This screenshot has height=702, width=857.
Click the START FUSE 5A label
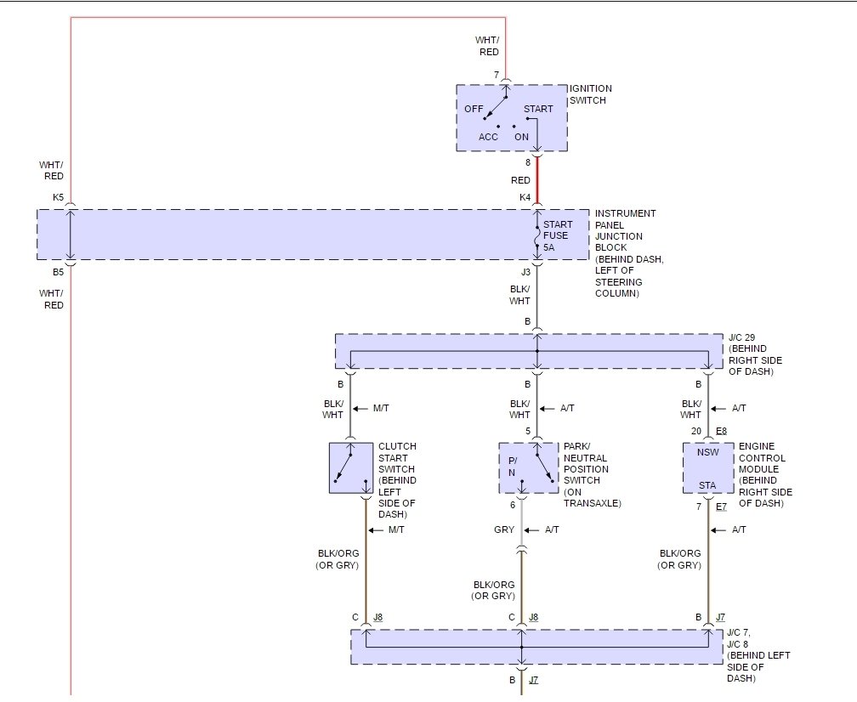558,235
